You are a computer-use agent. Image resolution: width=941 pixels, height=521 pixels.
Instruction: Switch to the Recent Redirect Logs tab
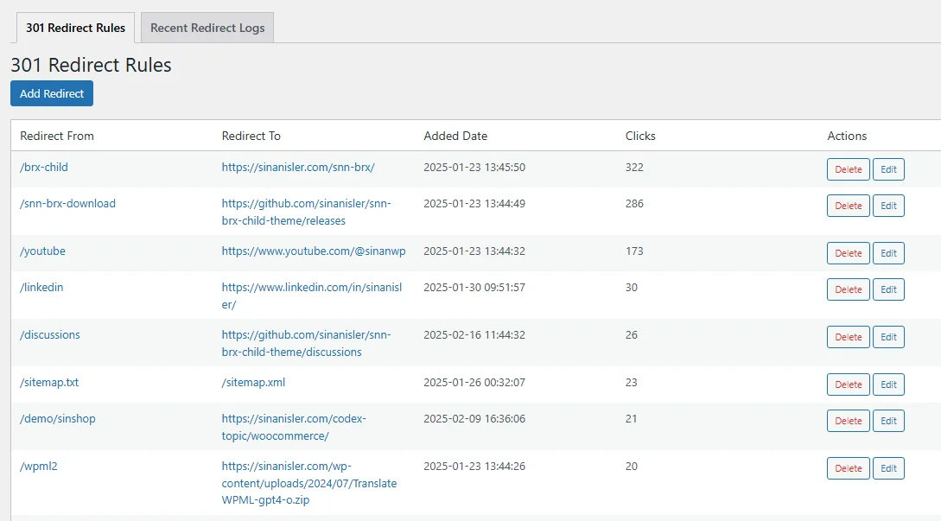[207, 28]
